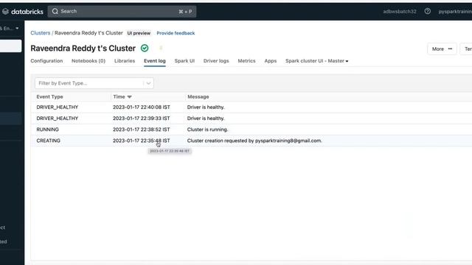Click the Event Type column header
Screen dimensions: 472x265
coord(49,96)
